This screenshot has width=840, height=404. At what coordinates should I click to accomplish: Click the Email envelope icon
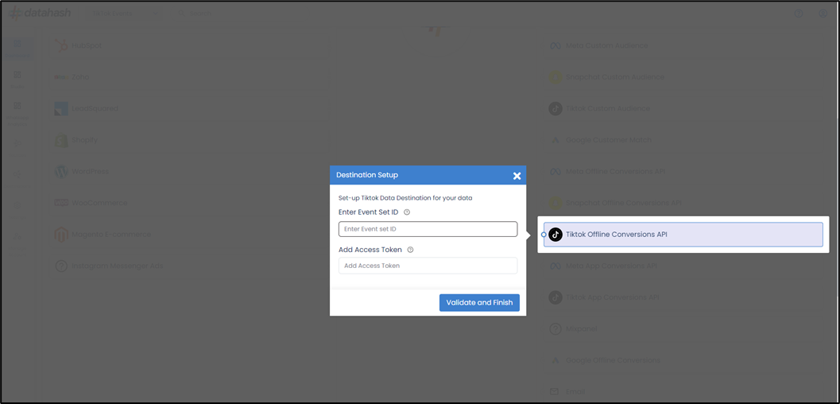pyautogui.click(x=555, y=392)
